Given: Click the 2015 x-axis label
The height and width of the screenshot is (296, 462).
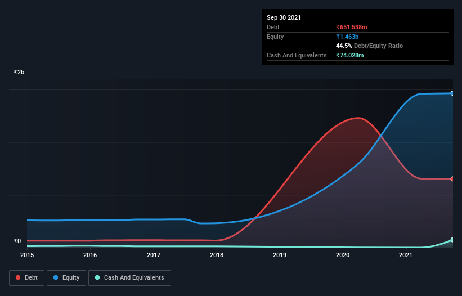Looking at the screenshot, I should tap(27, 255).
